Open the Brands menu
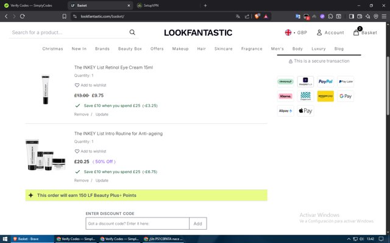This screenshot has width=390, height=243. click(x=102, y=49)
